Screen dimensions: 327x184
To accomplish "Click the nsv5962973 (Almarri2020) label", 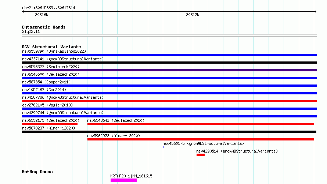I will coord(114,136).
